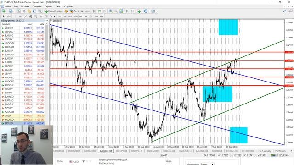Select the equidistant channel tool
Image resolution: width=294 pixels, height=165 pixels.
(x=31, y=16)
